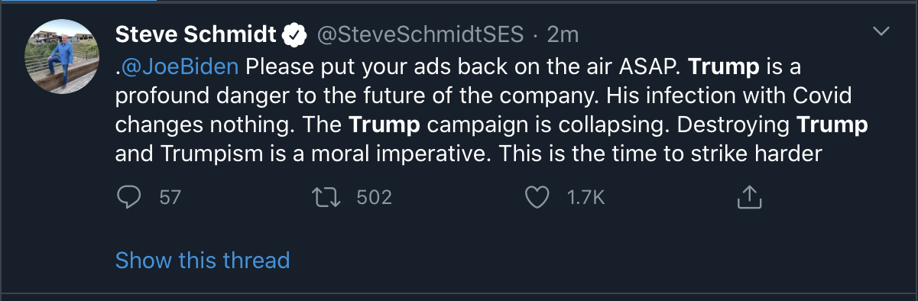Select the bold Trump before 'campaign is collapsing'

coord(384,125)
